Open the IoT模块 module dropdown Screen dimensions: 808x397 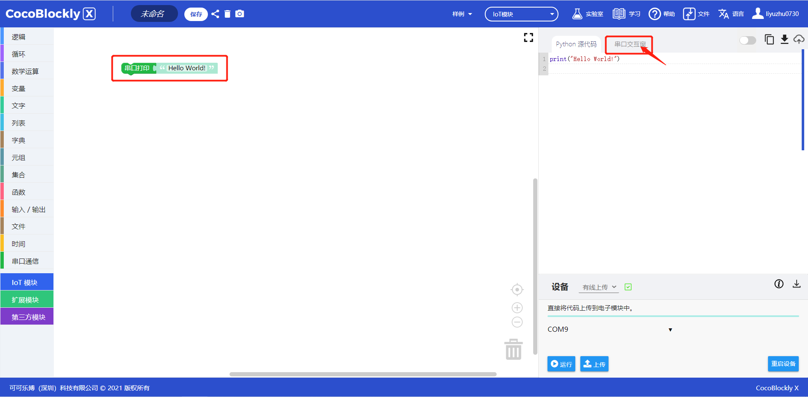click(521, 14)
